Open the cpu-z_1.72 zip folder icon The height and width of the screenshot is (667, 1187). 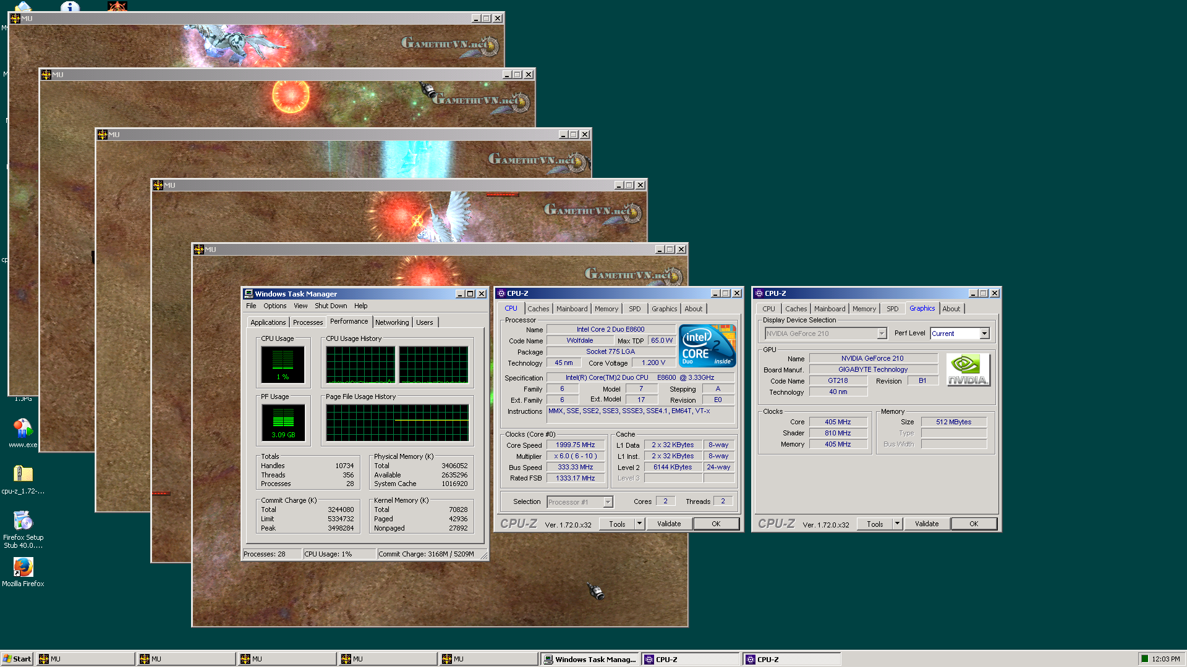coord(23,479)
